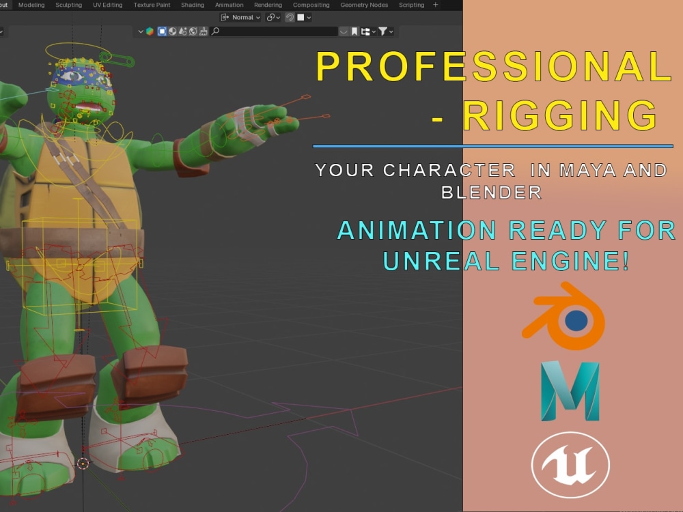Switch to the Animation workspace tab
Image resolution: width=683 pixels, height=512 pixels.
229,5
